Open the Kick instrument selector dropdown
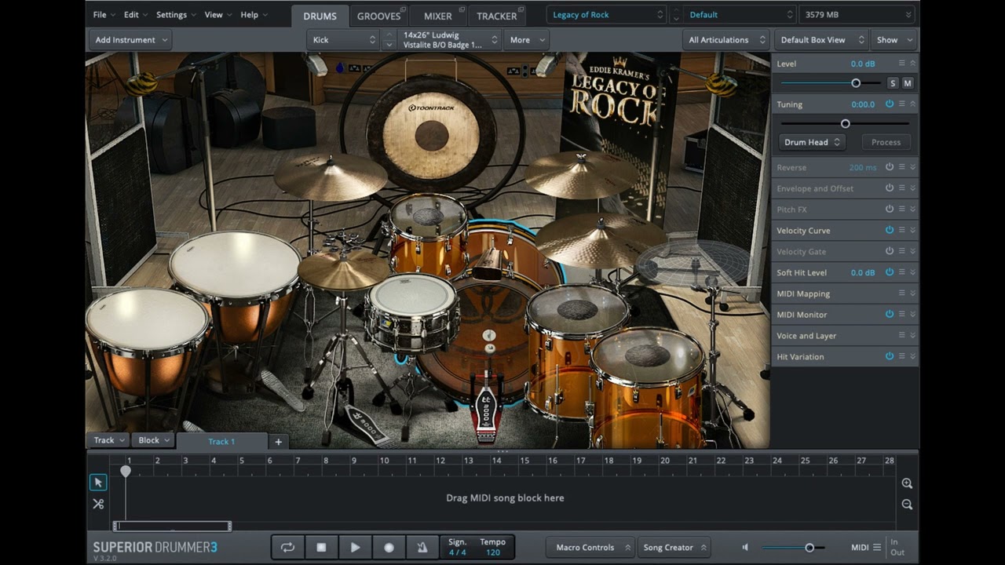 coord(343,40)
